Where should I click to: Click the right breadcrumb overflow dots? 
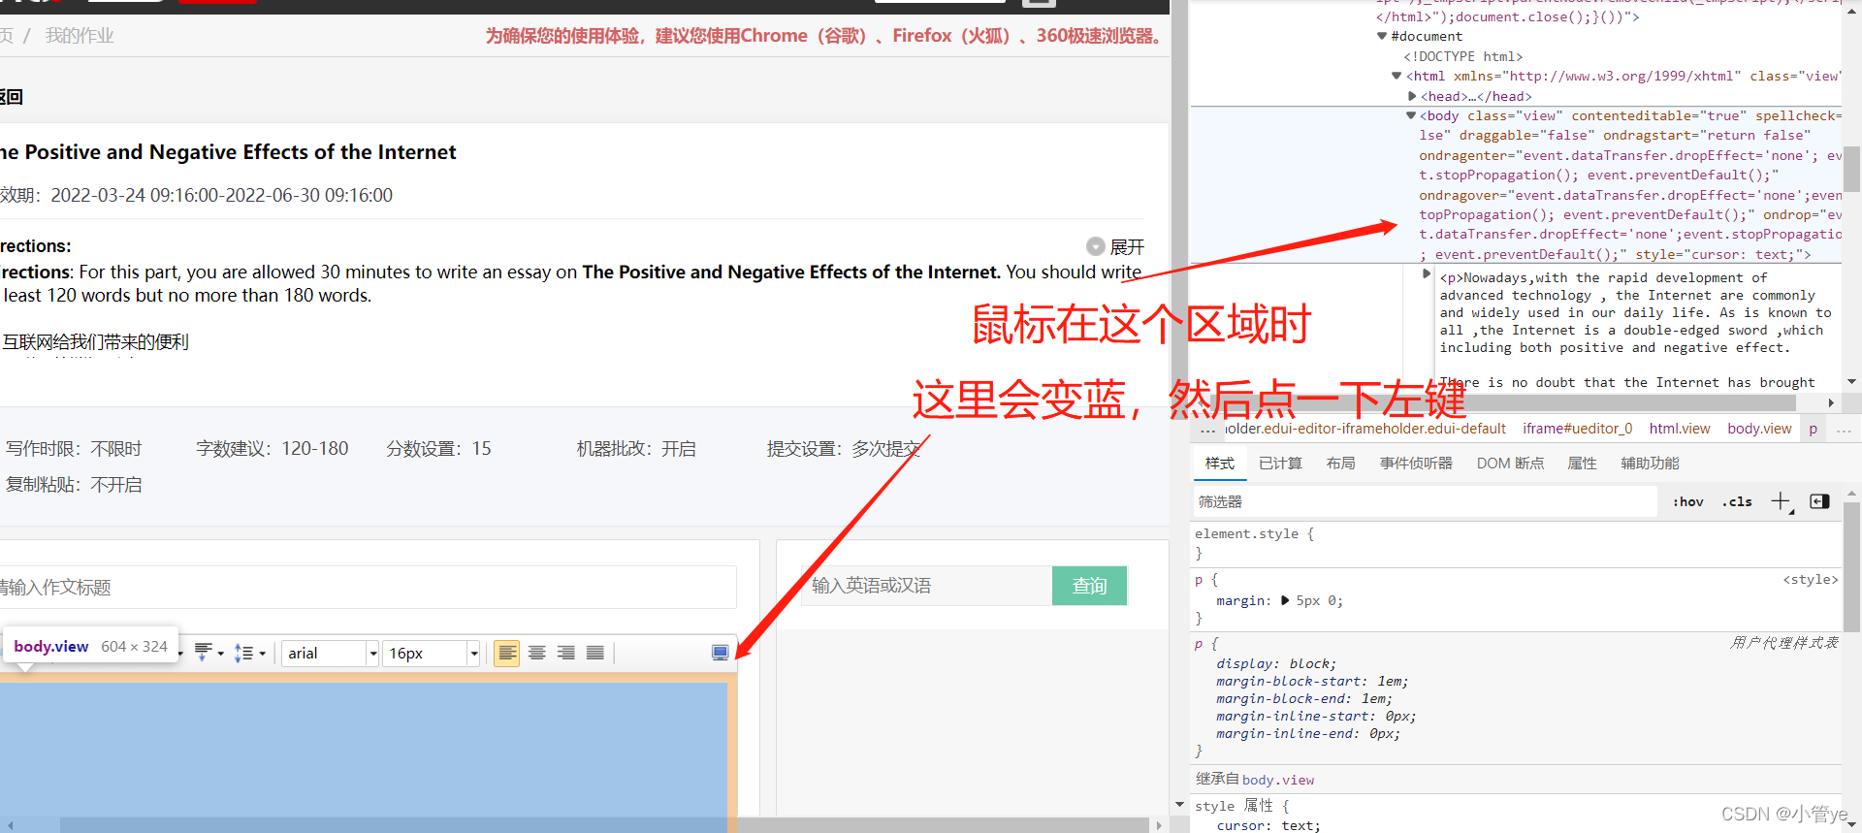(x=1844, y=429)
